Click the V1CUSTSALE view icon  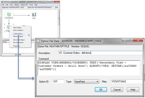(9, 14)
